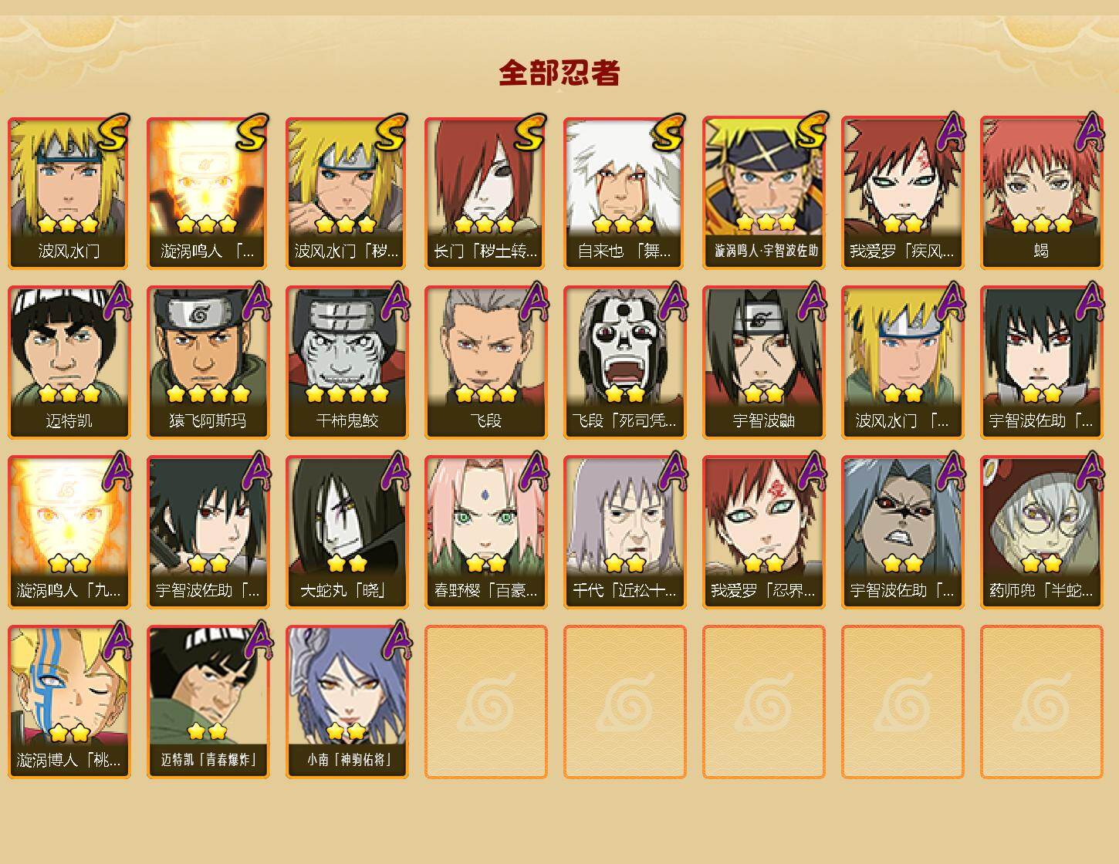Select the 小南「神驹佑将」 card

coord(347,702)
